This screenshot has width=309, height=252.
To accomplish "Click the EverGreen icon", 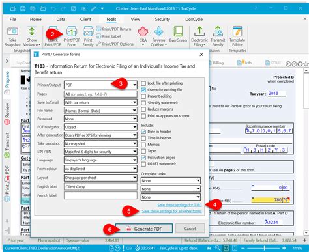I will [178, 32].
